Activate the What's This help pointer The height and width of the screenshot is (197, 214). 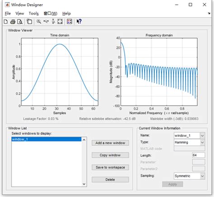[79, 22]
